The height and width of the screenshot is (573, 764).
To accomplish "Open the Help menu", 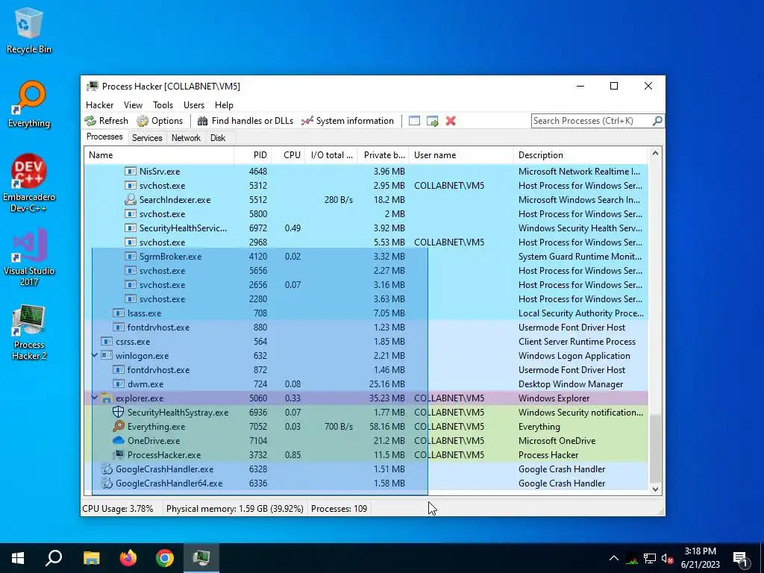I will click(x=224, y=105).
